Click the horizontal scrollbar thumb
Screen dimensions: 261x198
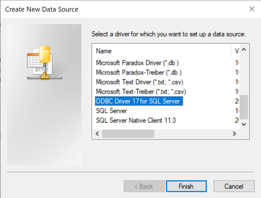click(128, 134)
